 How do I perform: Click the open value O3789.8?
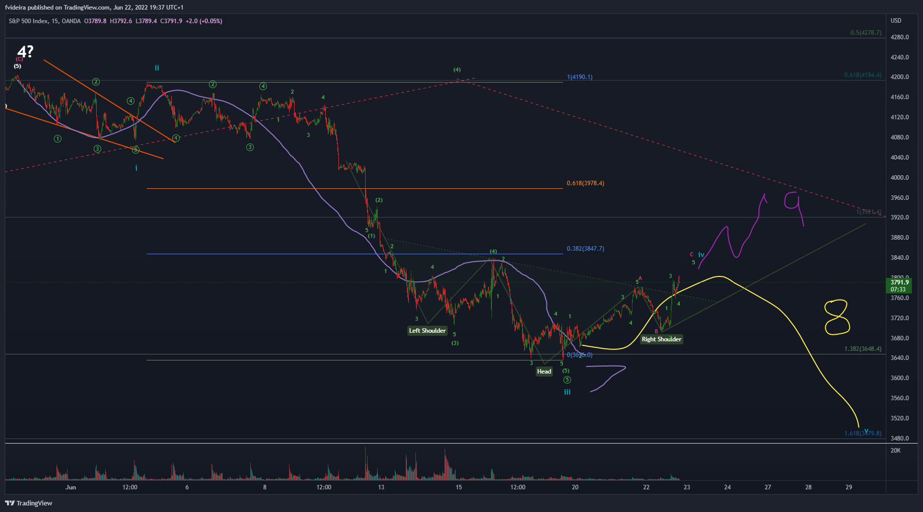pos(95,21)
